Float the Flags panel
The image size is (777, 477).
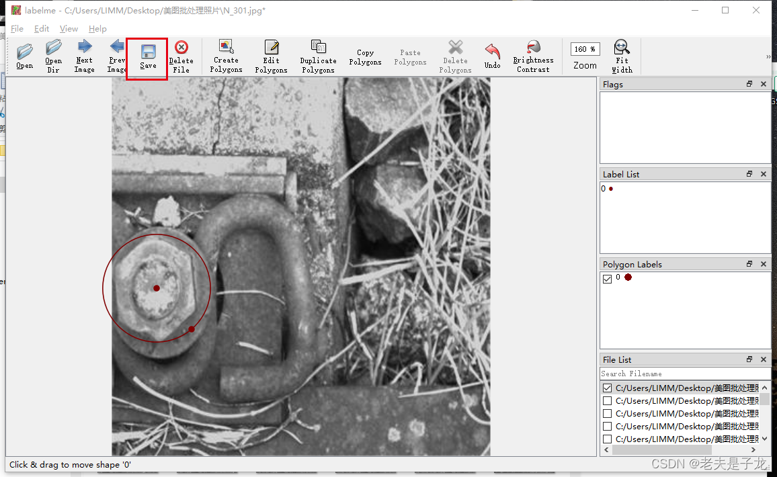click(x=749, y=84)
